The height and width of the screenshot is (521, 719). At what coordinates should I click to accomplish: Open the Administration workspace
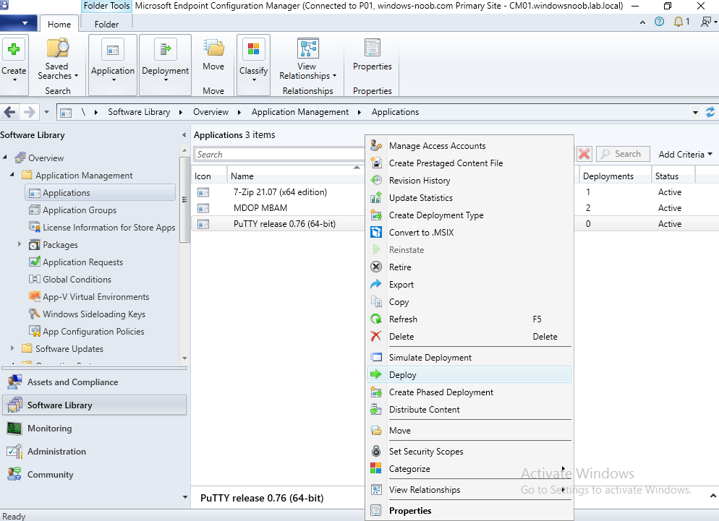point(95,452)
